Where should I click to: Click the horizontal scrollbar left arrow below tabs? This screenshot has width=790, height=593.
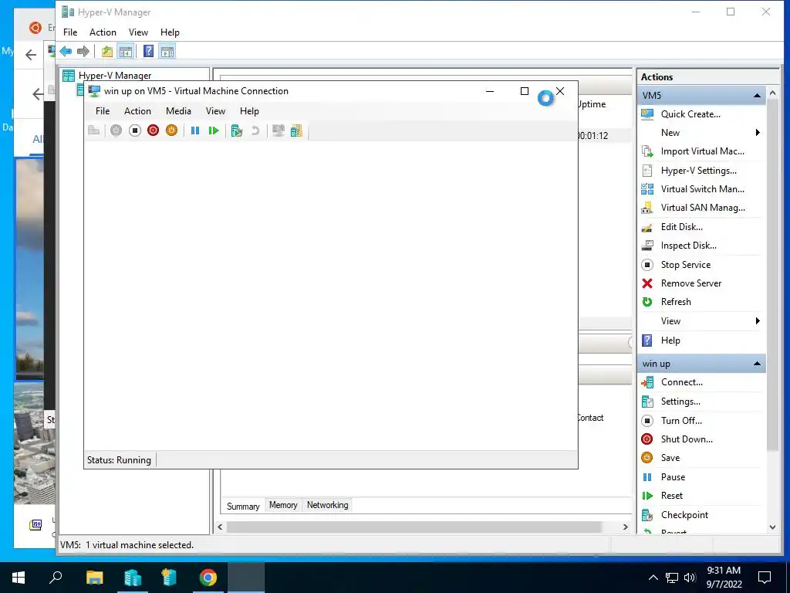220,527
